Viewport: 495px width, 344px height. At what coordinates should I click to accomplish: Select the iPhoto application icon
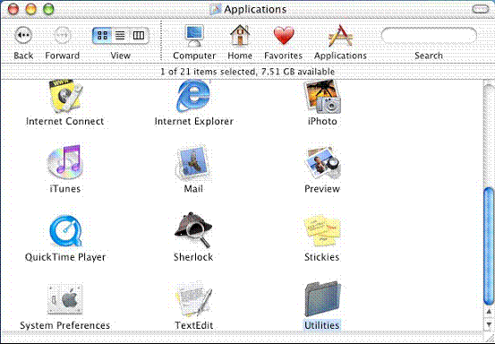(322, 96)
